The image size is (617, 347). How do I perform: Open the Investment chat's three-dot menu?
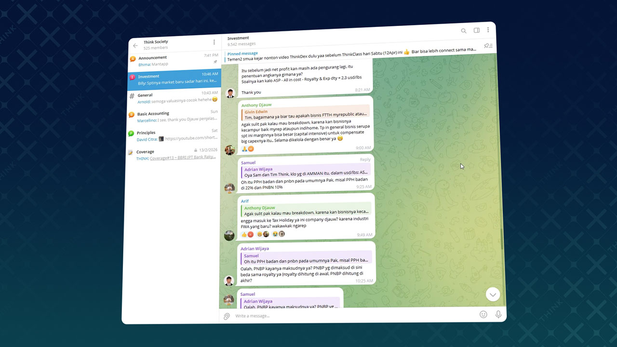(x=488, y=30)
